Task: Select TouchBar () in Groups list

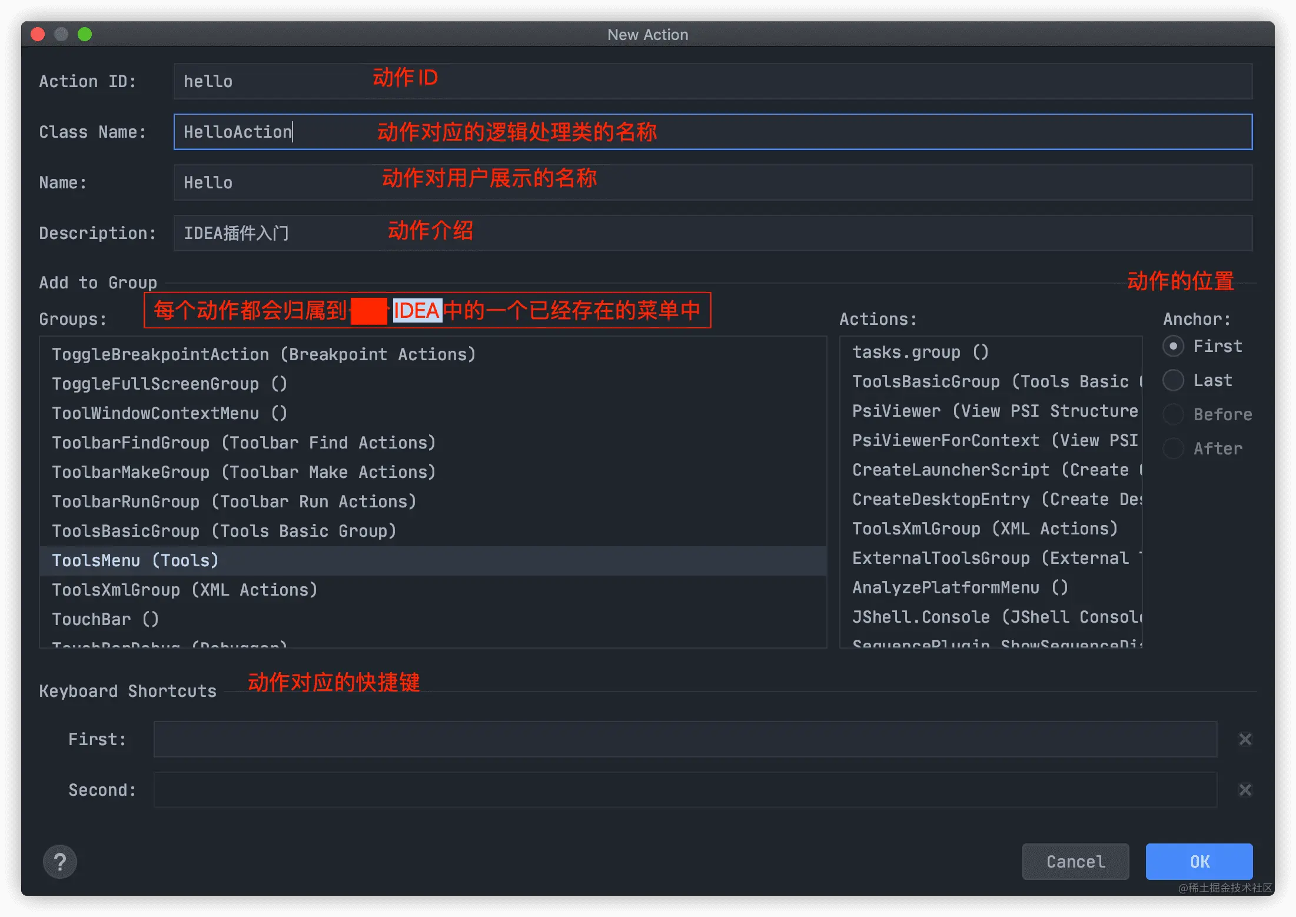Action: pos(433,619)
